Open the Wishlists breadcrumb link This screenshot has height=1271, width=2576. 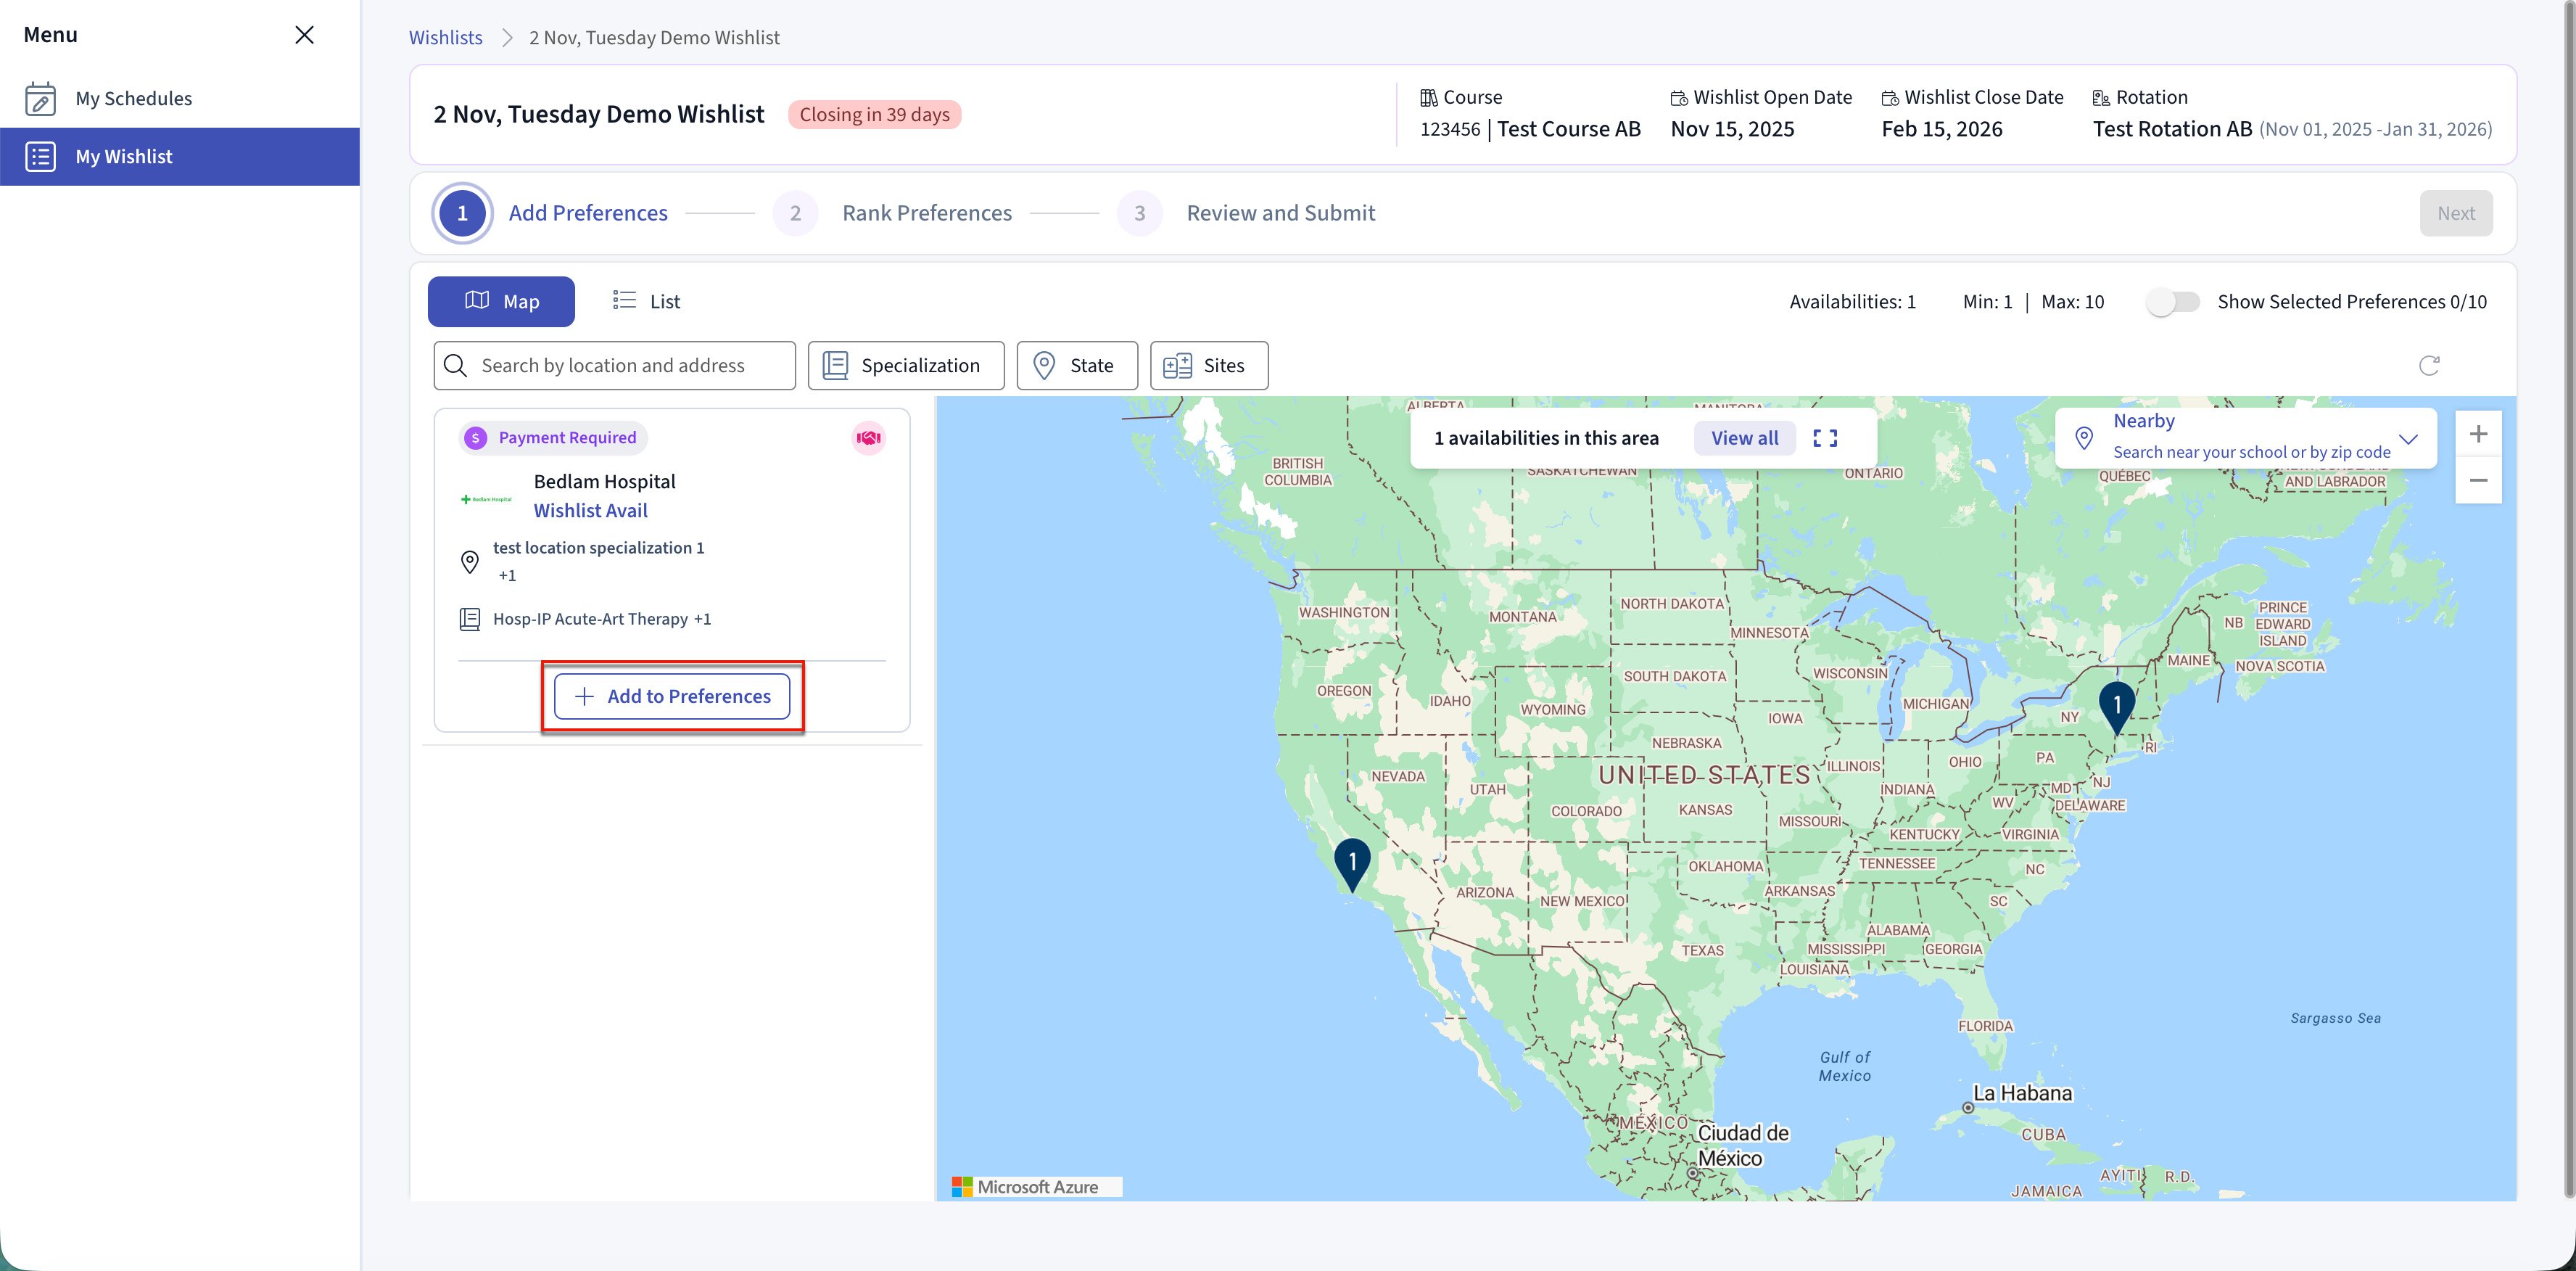coord(445,37)
